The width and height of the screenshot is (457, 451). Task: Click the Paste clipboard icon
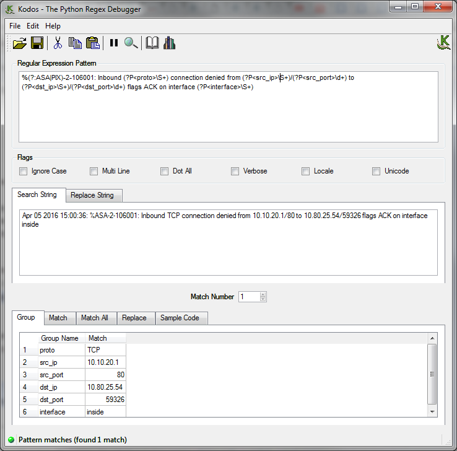point(93,43)
